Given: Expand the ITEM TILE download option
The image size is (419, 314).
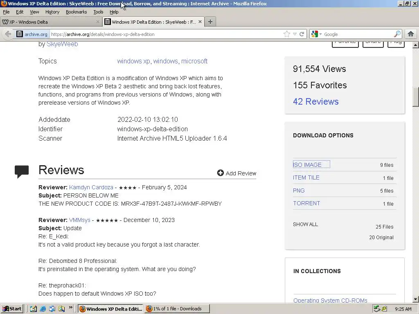Looking at the screenshot, I should (306, 177).
